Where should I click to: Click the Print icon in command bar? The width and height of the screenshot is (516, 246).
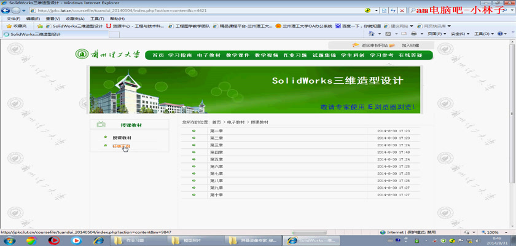(414, 34)
